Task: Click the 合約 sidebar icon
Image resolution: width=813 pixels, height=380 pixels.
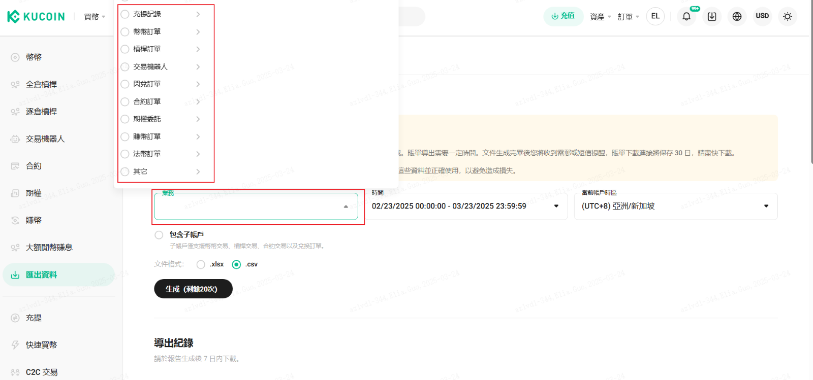Action: 15,166
